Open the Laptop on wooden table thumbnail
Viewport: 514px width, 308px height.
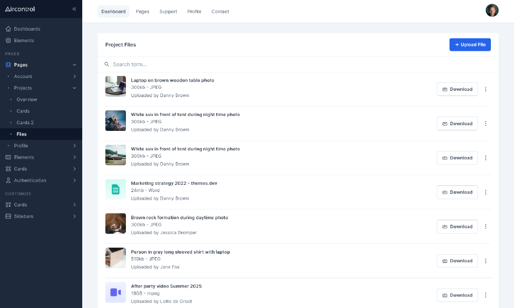pyautogui.click(x=116, y=86)
